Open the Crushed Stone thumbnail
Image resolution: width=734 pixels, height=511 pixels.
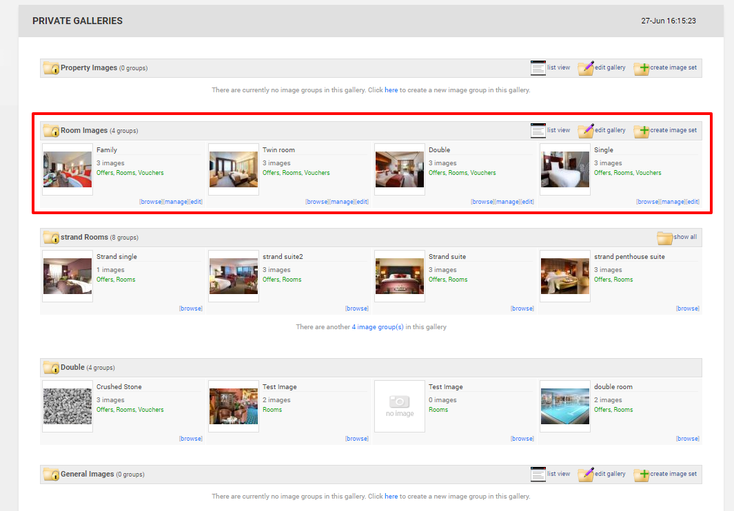(68, 406)
